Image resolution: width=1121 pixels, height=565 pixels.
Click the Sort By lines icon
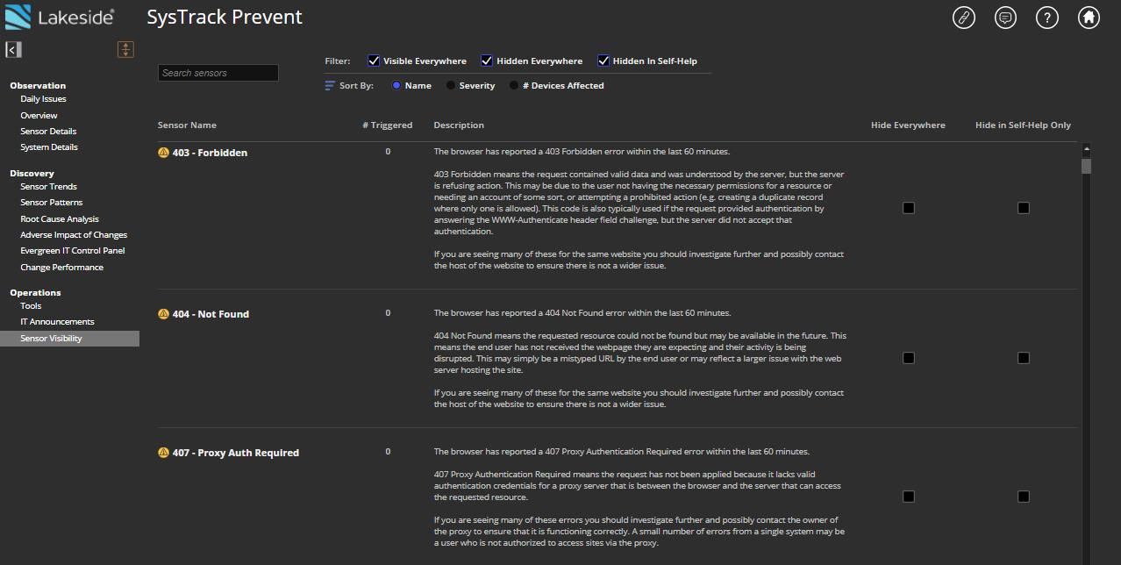[330, 86]
